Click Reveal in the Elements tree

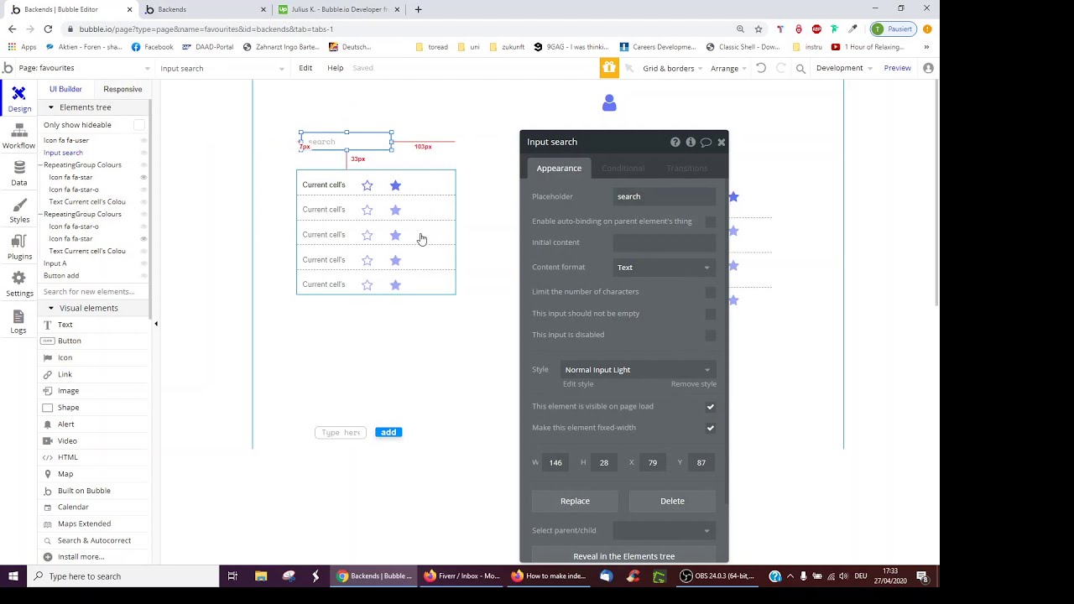(x=623, y=556)
